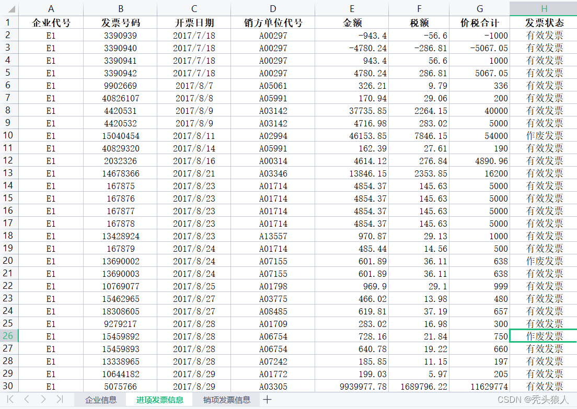Switch to the 销项发票信息 sheet tab
577x409 pixels.
coord(226,399)
